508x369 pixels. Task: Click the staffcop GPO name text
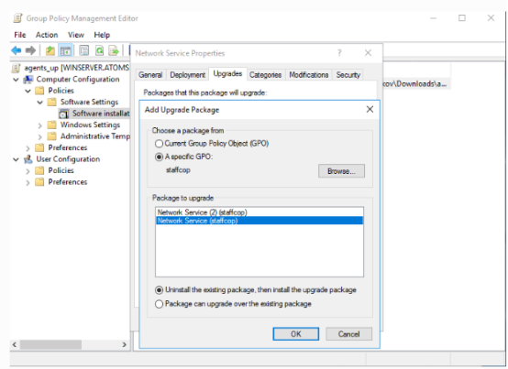(x=178, y=170)
